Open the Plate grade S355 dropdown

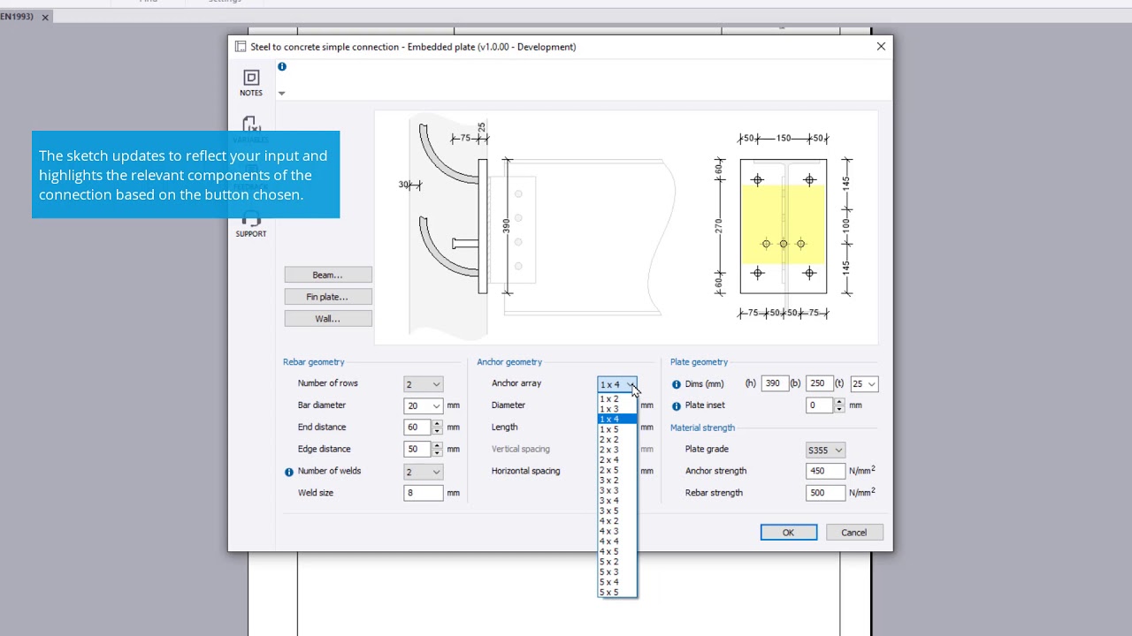(825, 450)
